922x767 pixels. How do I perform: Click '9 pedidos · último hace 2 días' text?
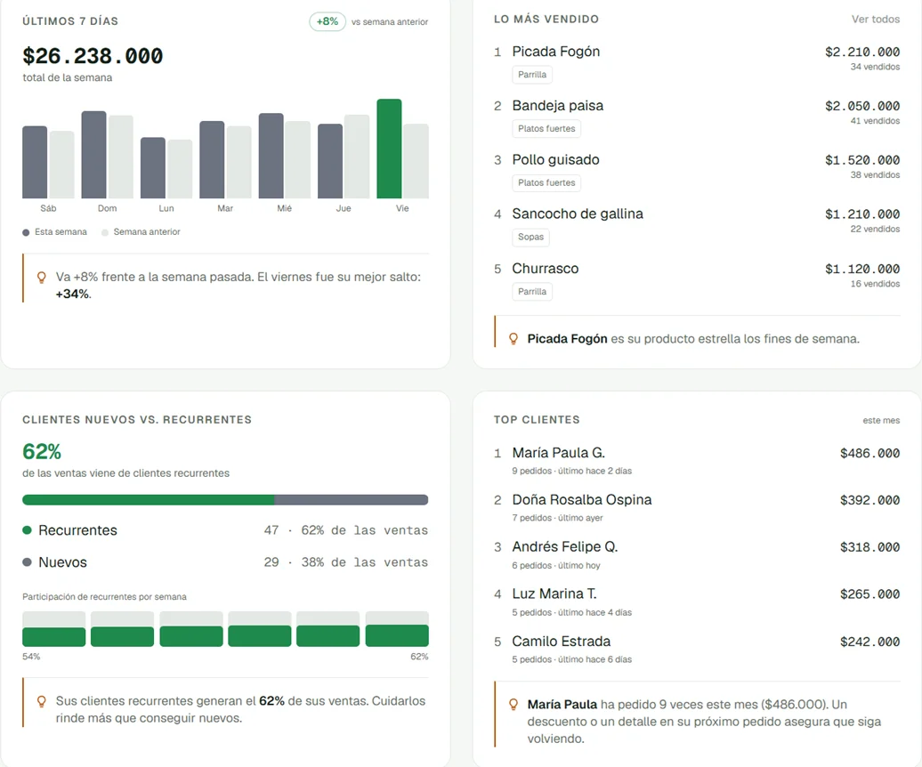click(571, 471)
